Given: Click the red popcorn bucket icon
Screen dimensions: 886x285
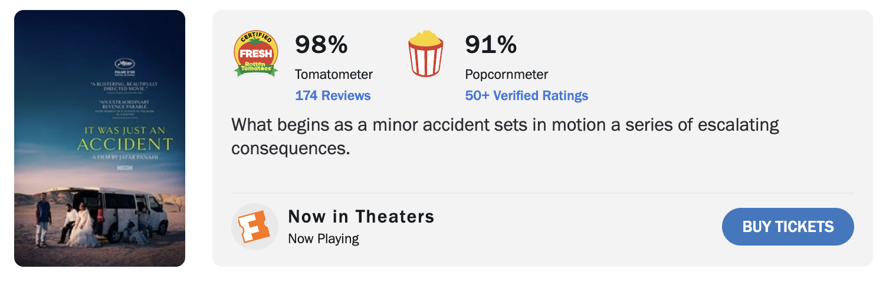Looking at the screenshot, I should [x=425, y=54].
